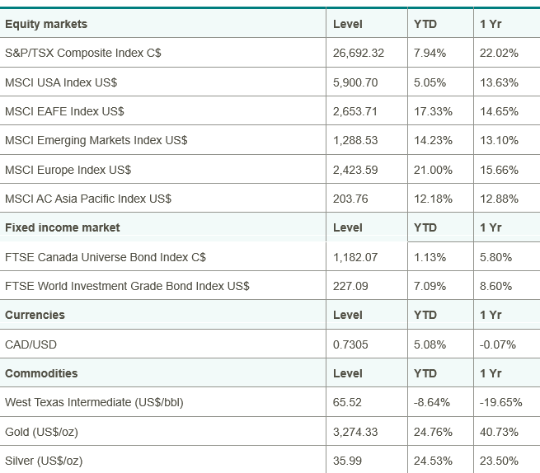Select MSCI EAFE Index YTD value 17.33%
540x473 pixels.
(433, 111)
